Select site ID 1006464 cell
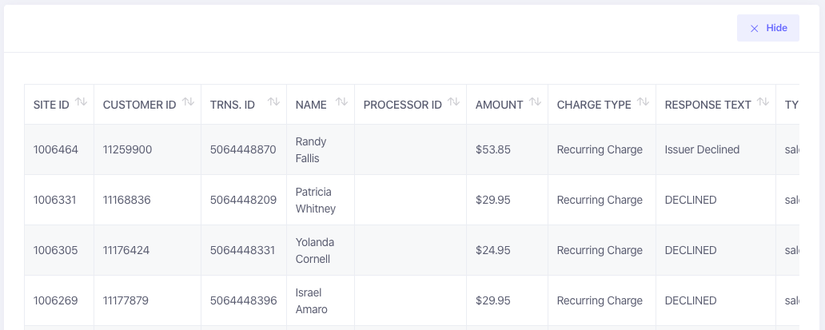The height and width of the screenshot is (330, 825). (59, 149)
